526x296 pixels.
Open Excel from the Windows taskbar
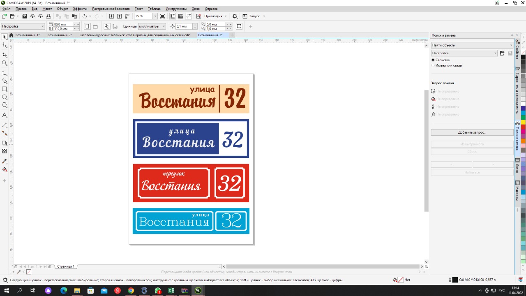coord(171,291)
